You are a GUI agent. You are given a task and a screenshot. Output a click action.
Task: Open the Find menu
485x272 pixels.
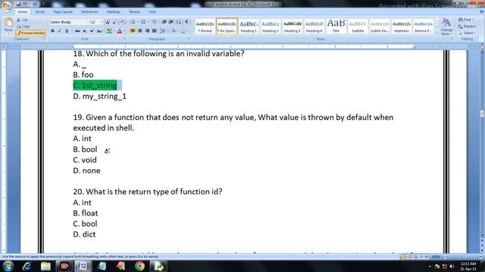pyautogui.click(x=467, y=20)
